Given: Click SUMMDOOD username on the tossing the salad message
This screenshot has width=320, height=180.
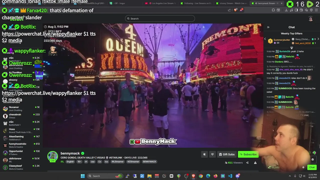Looking at the screenshot, I should pyautogui.click(x=285, y=88).
